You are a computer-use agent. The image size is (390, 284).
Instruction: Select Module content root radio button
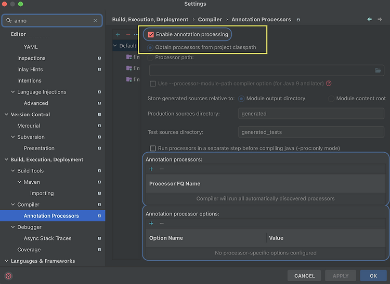pyautogui.click(x=331, y=98)
